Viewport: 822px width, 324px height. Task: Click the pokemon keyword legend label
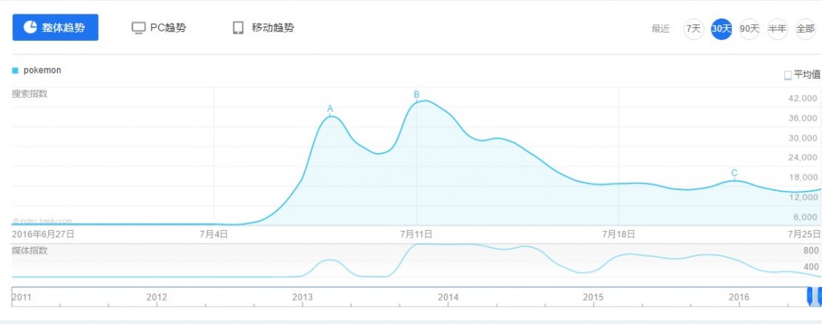pyautogui.click(x=43, y=70)
